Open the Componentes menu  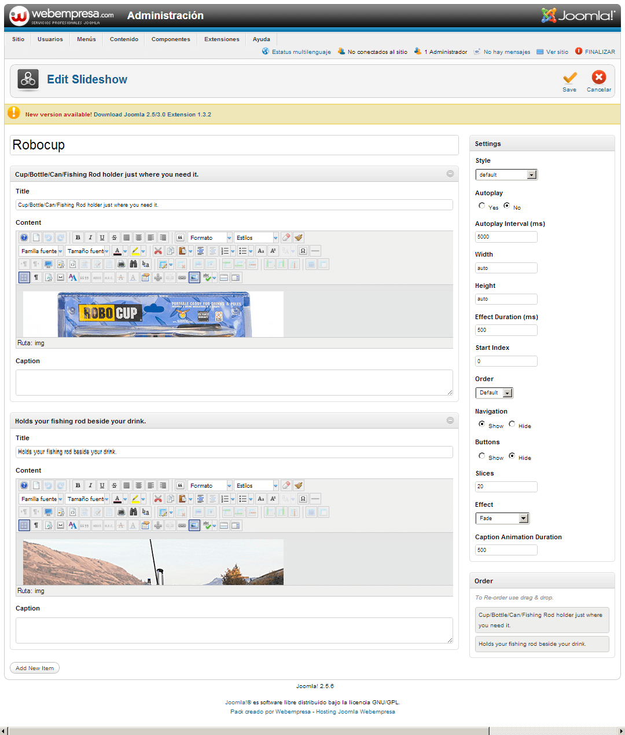pos(171,39)
